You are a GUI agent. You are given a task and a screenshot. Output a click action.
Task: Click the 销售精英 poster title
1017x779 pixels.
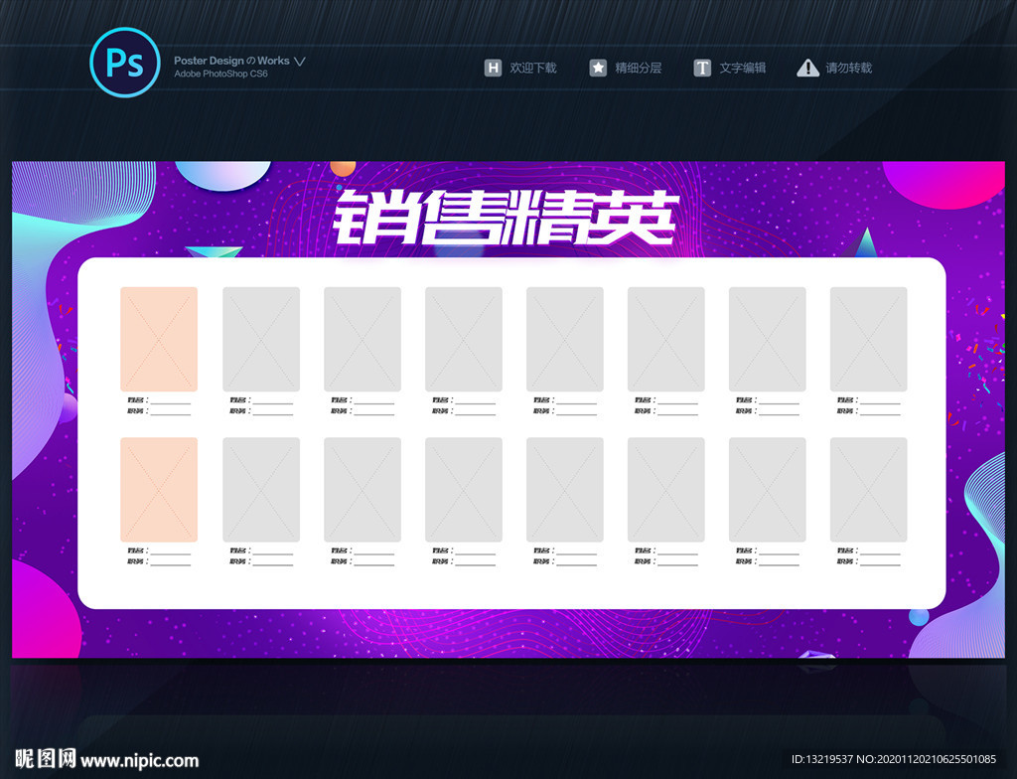(x=506, y=217)
